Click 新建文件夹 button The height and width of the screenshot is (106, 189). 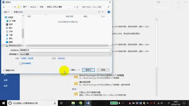coord(18,12)
